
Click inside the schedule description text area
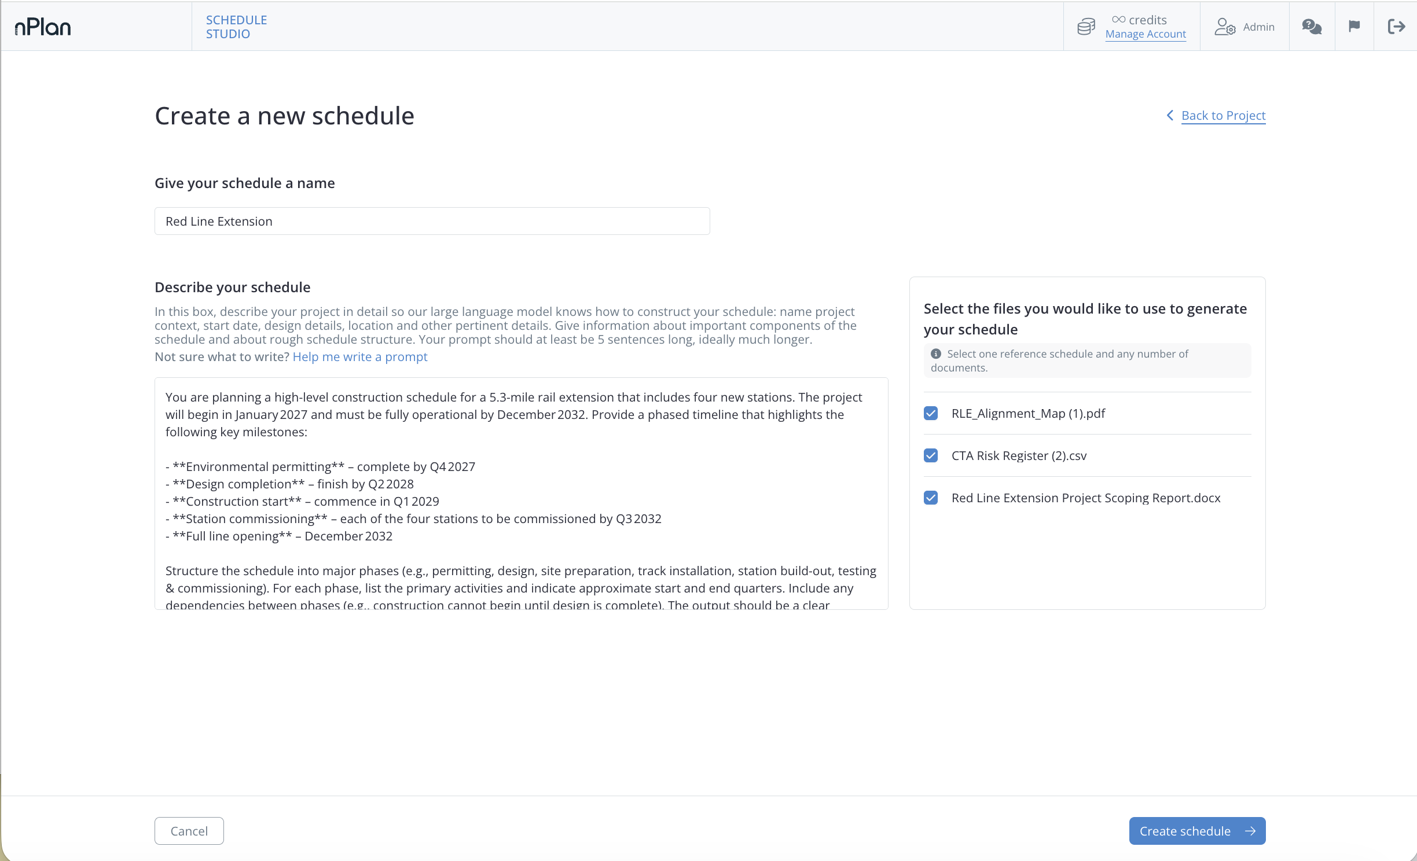coord(521,493)
